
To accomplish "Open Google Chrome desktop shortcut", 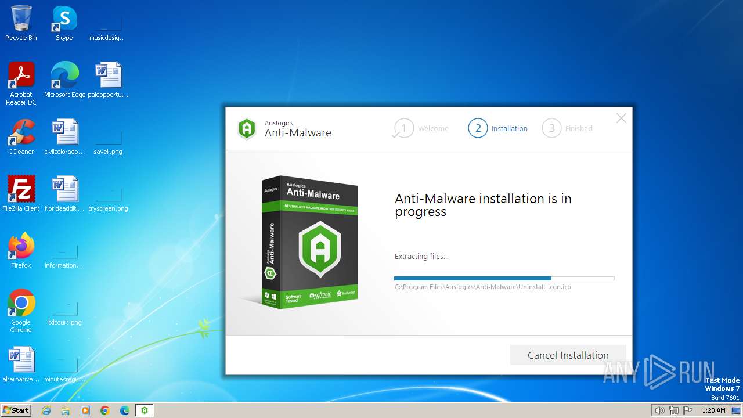I will pyautogui.click(x=21, y=311).
